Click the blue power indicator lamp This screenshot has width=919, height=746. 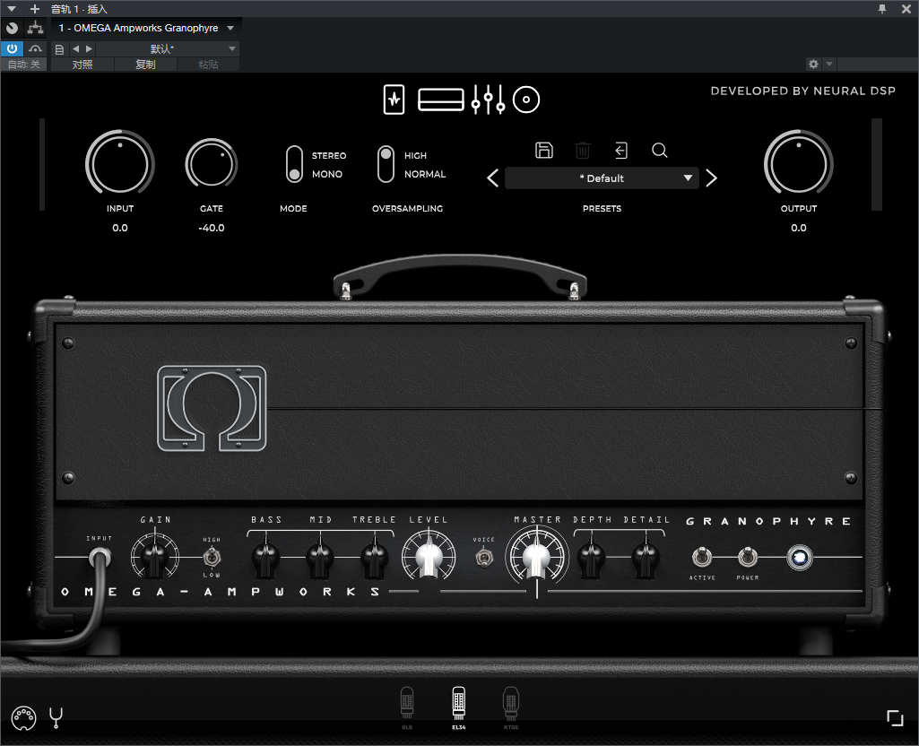[800, 557]
